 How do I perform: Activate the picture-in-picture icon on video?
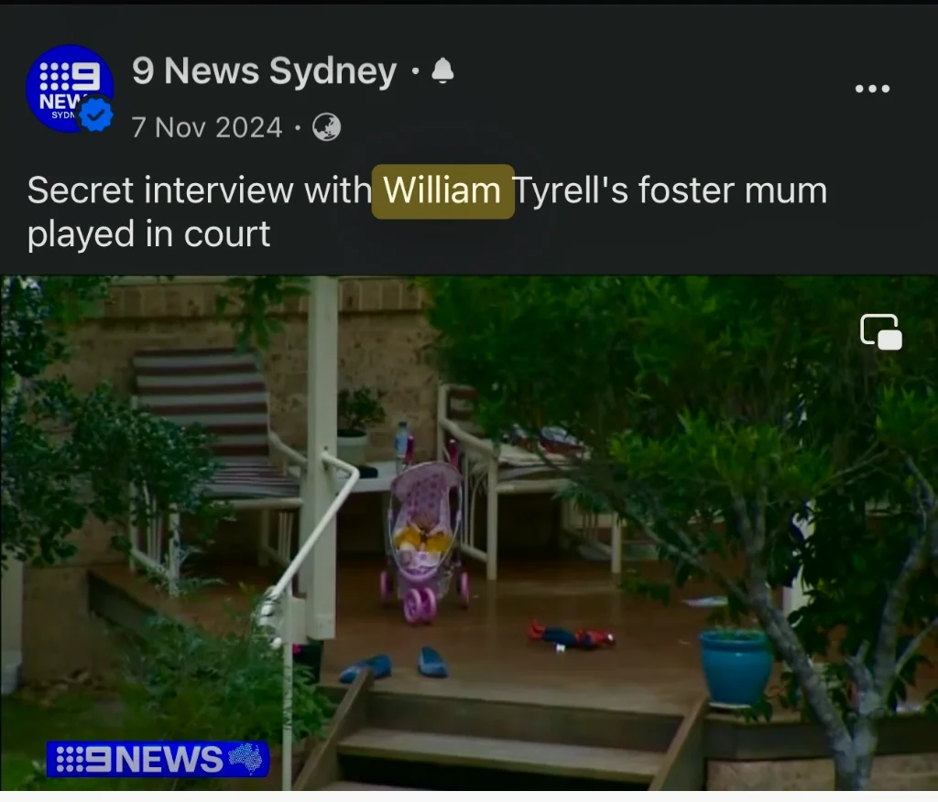pyautogui.click(x=881, y=331)
